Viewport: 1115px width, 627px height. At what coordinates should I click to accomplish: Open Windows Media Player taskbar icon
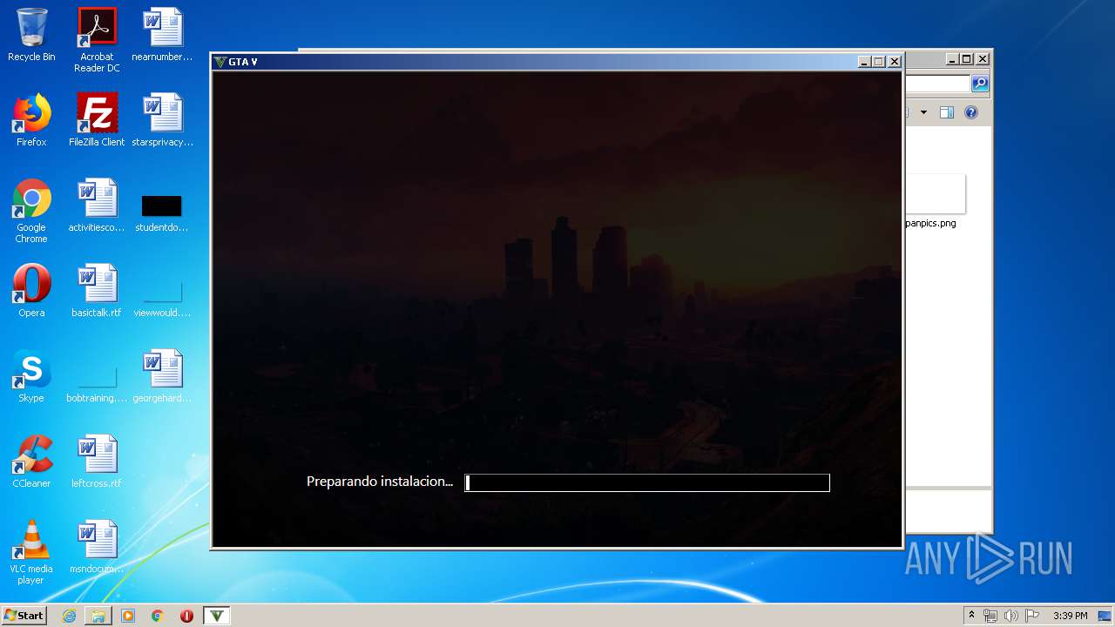pyautogui.click(x=127, y=616)
